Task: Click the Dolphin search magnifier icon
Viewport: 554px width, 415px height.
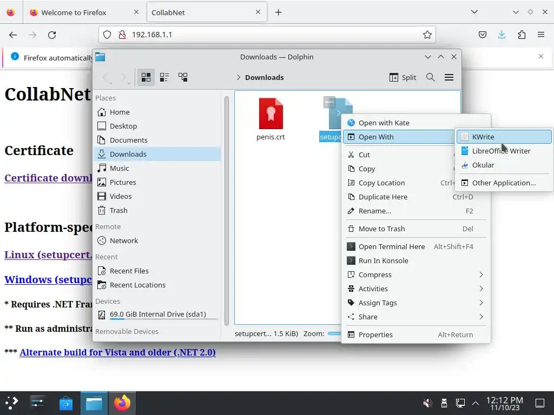Action: coord(430,77)
